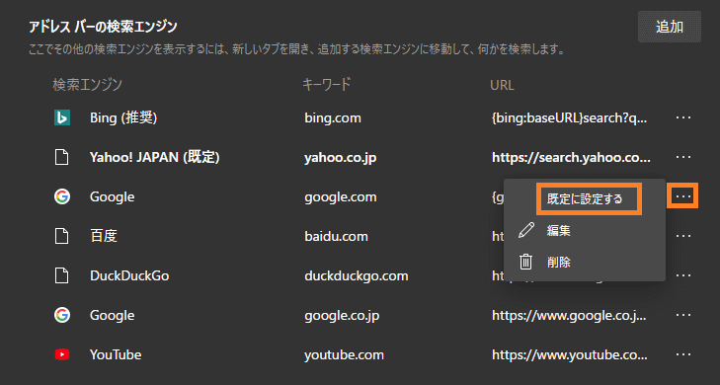The width and height of the screenshot is (720, 385).
Task: Click the {bing:baseURL}search URL
Action: tap(570, 118)
